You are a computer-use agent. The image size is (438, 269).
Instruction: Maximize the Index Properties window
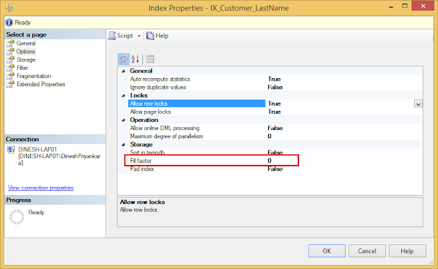coord(404,6)
